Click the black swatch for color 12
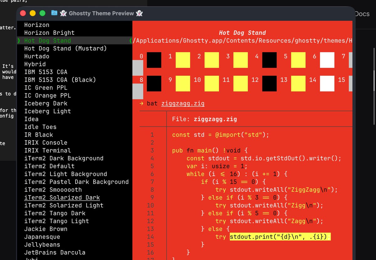The width and height of the screenshot is (376, 260). pos(269,84)
